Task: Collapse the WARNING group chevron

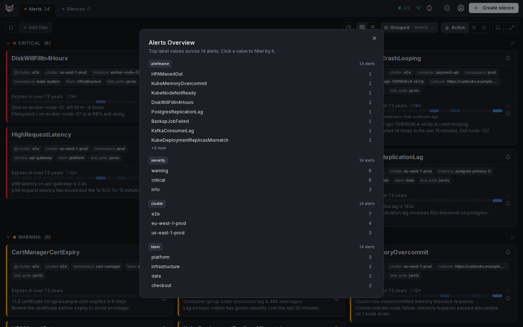Action: point(8,237)
